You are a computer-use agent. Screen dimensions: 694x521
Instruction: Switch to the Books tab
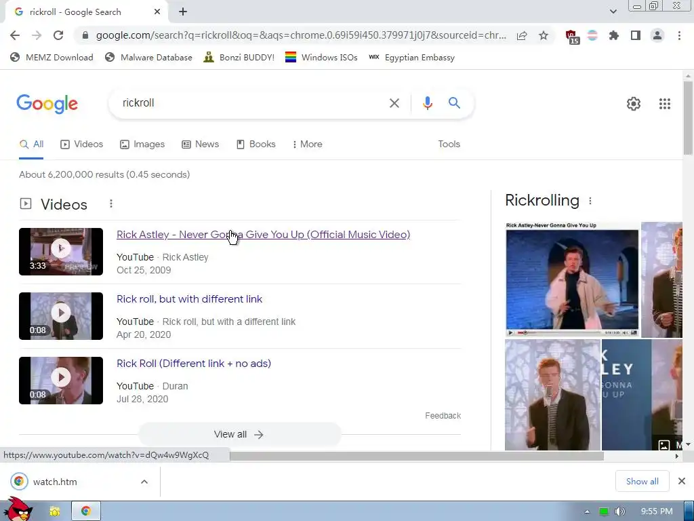(256, 144)
